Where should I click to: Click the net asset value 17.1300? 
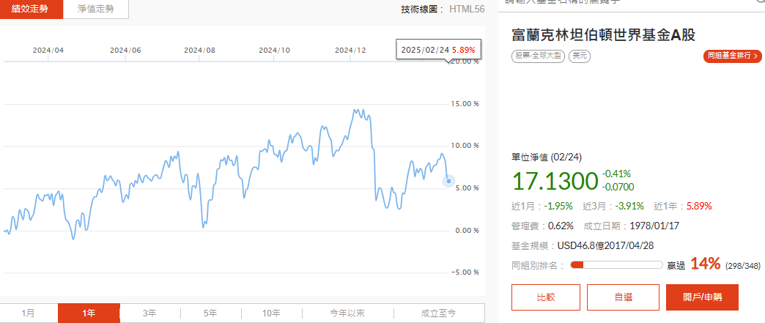[x=555, y=180]
